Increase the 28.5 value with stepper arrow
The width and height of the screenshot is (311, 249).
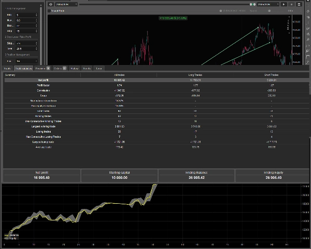36,48
